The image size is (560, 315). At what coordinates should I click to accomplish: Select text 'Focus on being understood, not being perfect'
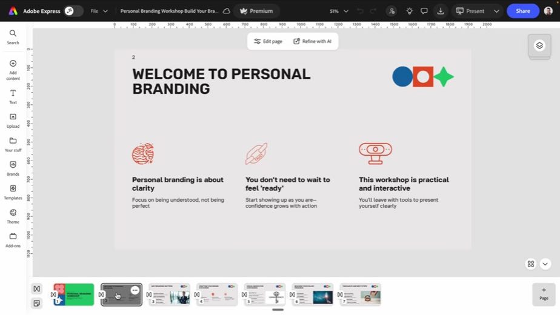coord(178,203)
